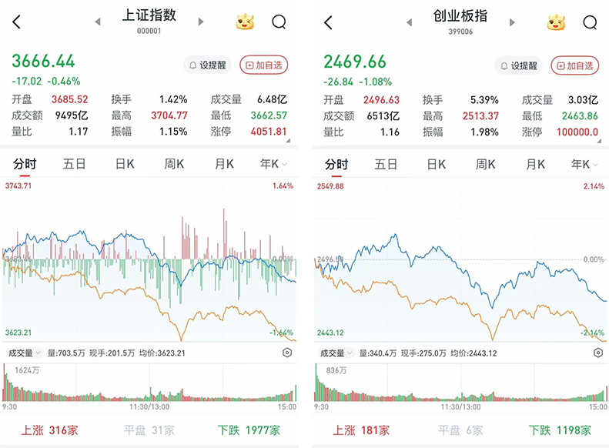
Task: Set price alert 设提醒 for 创业板指
Action: coord(517,65)
